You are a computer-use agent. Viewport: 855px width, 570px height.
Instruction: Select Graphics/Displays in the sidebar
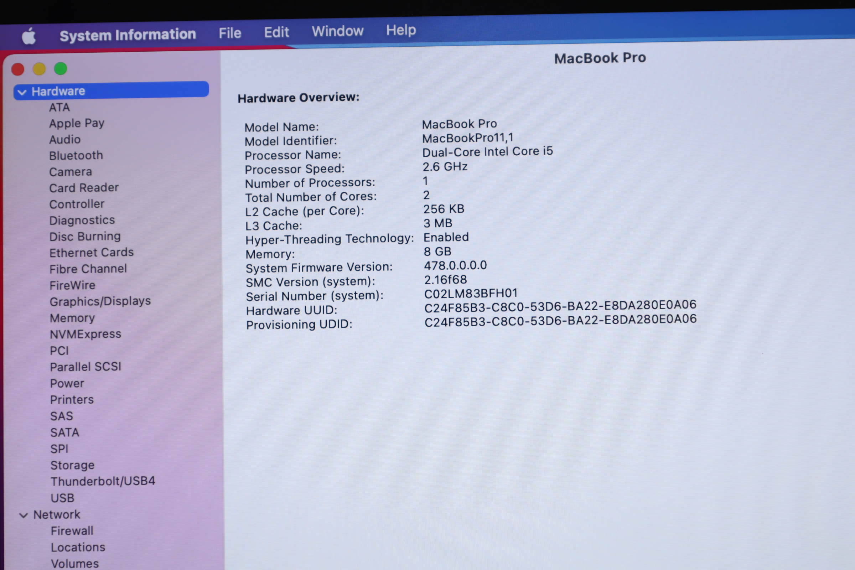[100, 301]
